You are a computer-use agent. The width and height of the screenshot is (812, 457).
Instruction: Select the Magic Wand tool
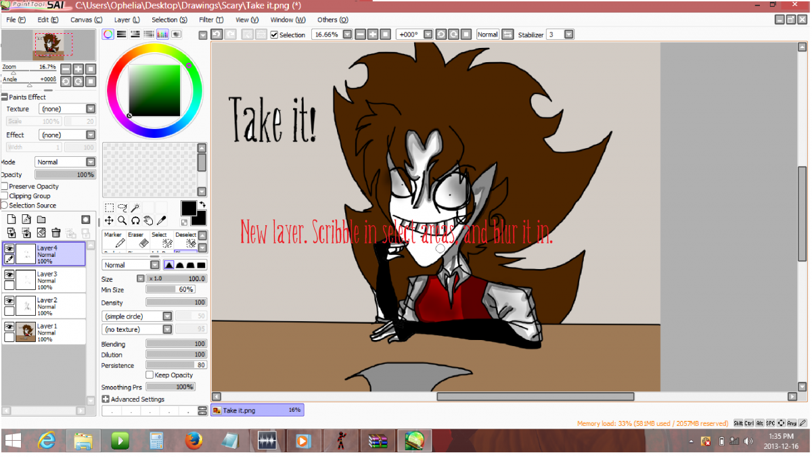pyautogui.click(x=135, y=208)
